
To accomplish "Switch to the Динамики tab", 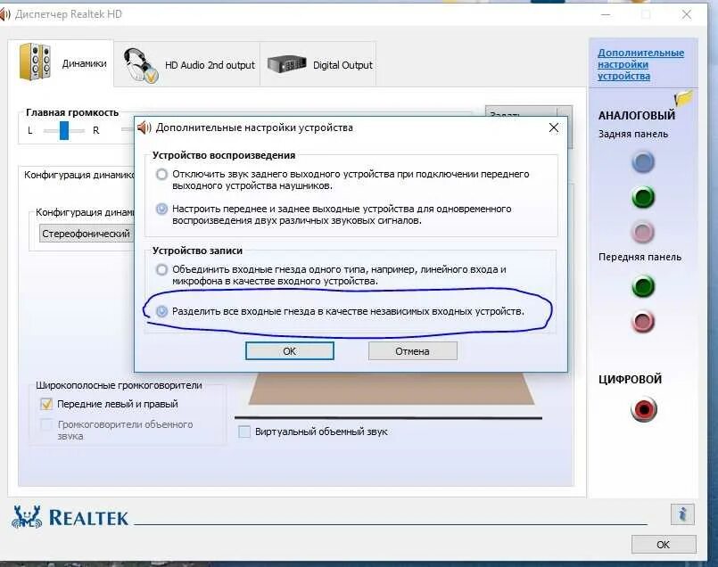I will (61, 63).
